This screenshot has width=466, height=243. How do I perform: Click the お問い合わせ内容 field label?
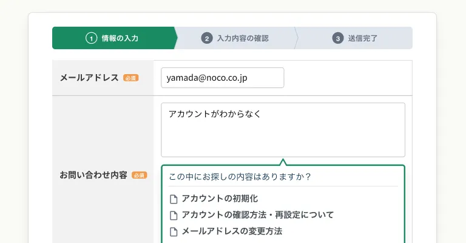(x=93, y=175)
